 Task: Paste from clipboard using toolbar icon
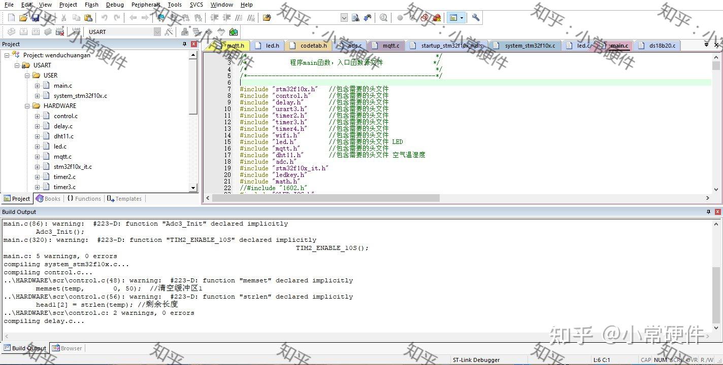[x=90, y=17]
